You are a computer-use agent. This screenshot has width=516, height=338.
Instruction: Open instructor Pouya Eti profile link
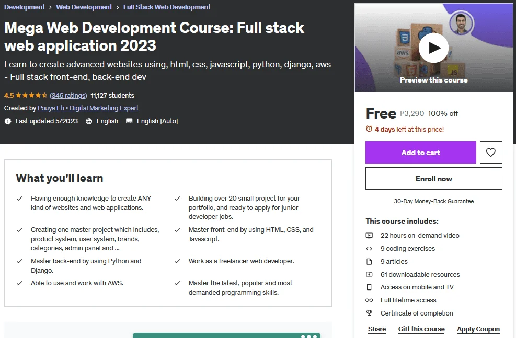[x=88, y=108]
